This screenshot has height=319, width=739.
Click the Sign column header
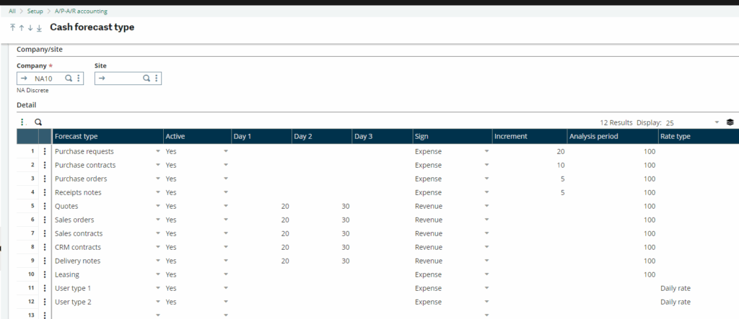(x=452, y=136)
